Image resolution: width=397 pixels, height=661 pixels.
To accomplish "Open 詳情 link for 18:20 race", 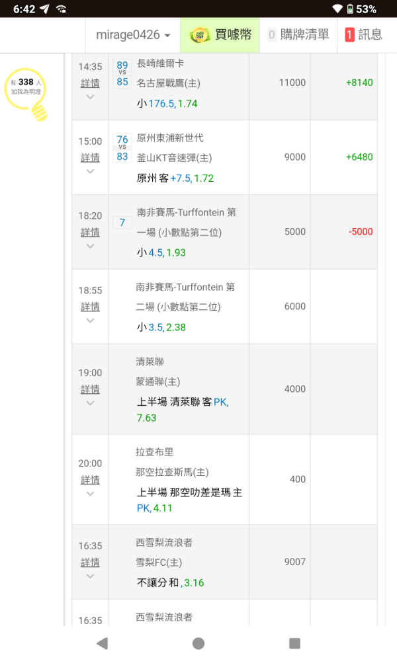I will (90, 232).
